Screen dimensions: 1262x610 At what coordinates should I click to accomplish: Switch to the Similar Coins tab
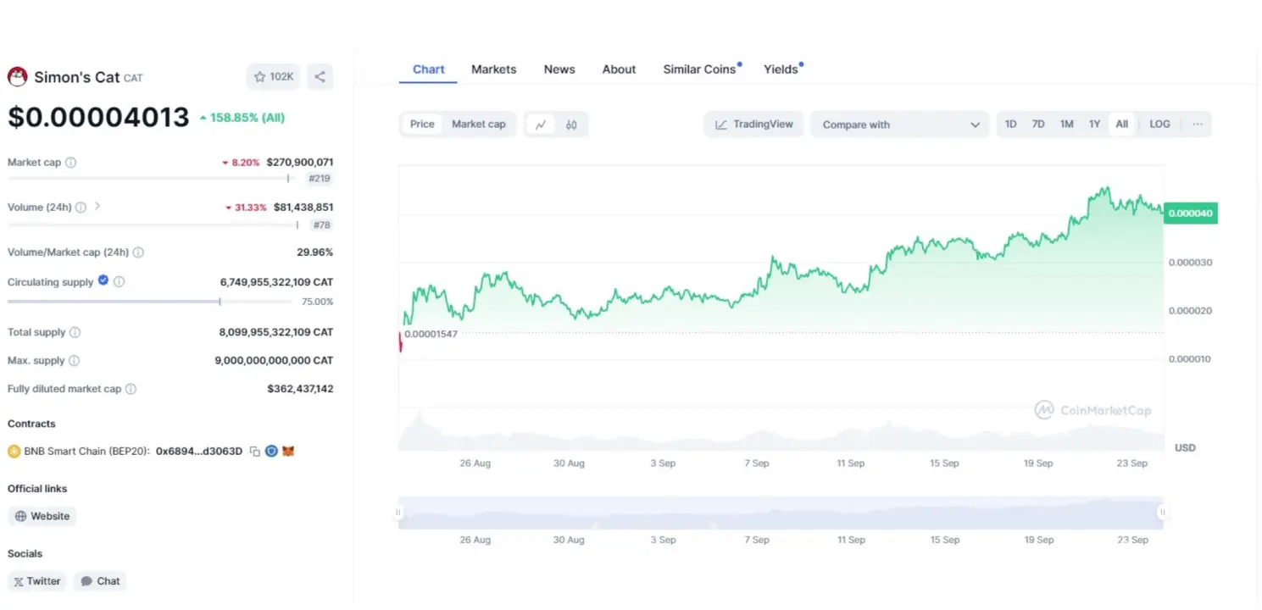pyautogui.click(x=700, y=69)
